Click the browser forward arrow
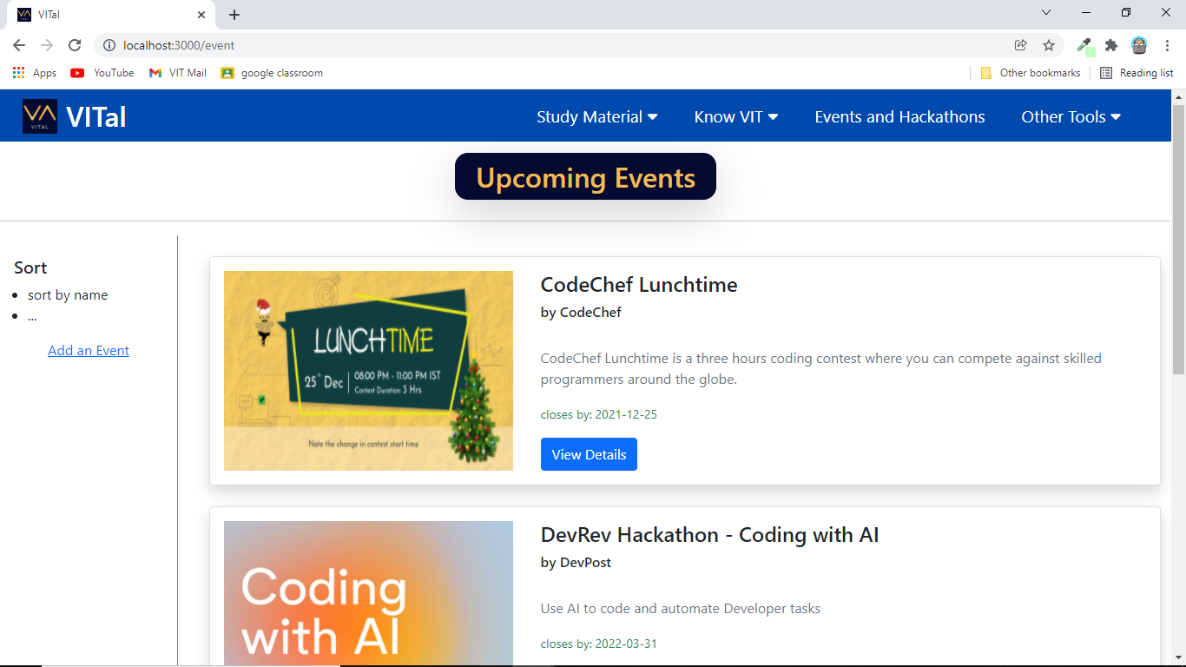This screenshot has width=1186, height=667. [x=47, y=45]
